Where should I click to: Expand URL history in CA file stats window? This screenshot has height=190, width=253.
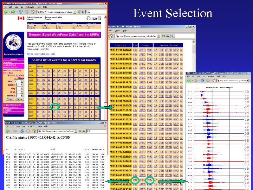click(76, 131)
